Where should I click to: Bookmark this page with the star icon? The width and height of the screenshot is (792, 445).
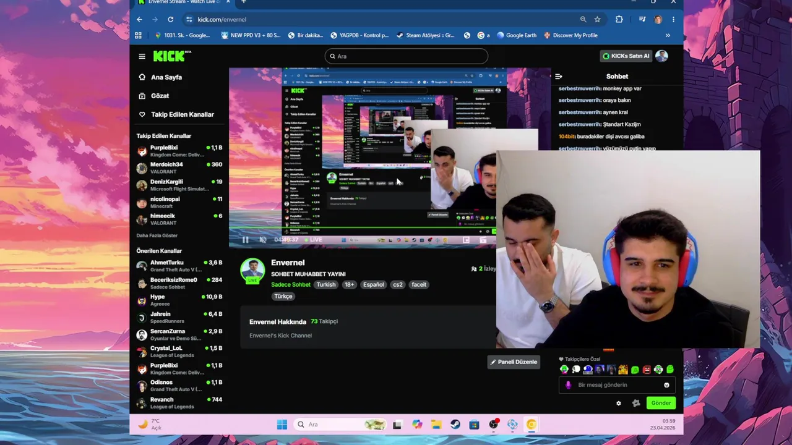(597, 19)
